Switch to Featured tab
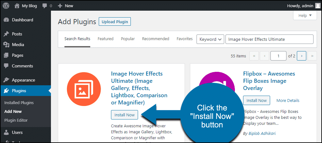Image resolution: width=322 pixels, height=143 pixels. click(106, 39)
